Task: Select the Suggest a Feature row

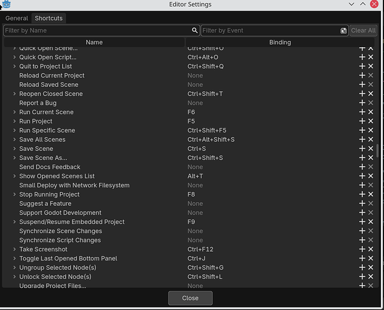Action: click(189, 203)
